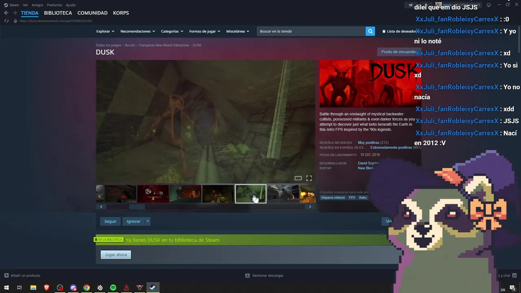Click the Steam taskbar icon
Screen dimensions: 521x293
[x=153, y=288]
